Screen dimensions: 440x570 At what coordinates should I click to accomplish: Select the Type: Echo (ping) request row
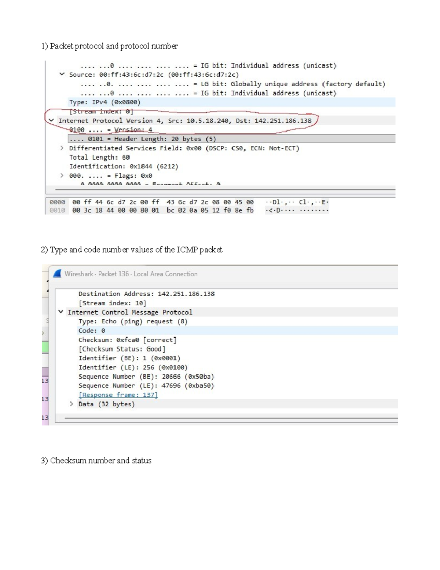(133, 321)
